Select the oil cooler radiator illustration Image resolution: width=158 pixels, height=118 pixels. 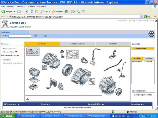51,84
